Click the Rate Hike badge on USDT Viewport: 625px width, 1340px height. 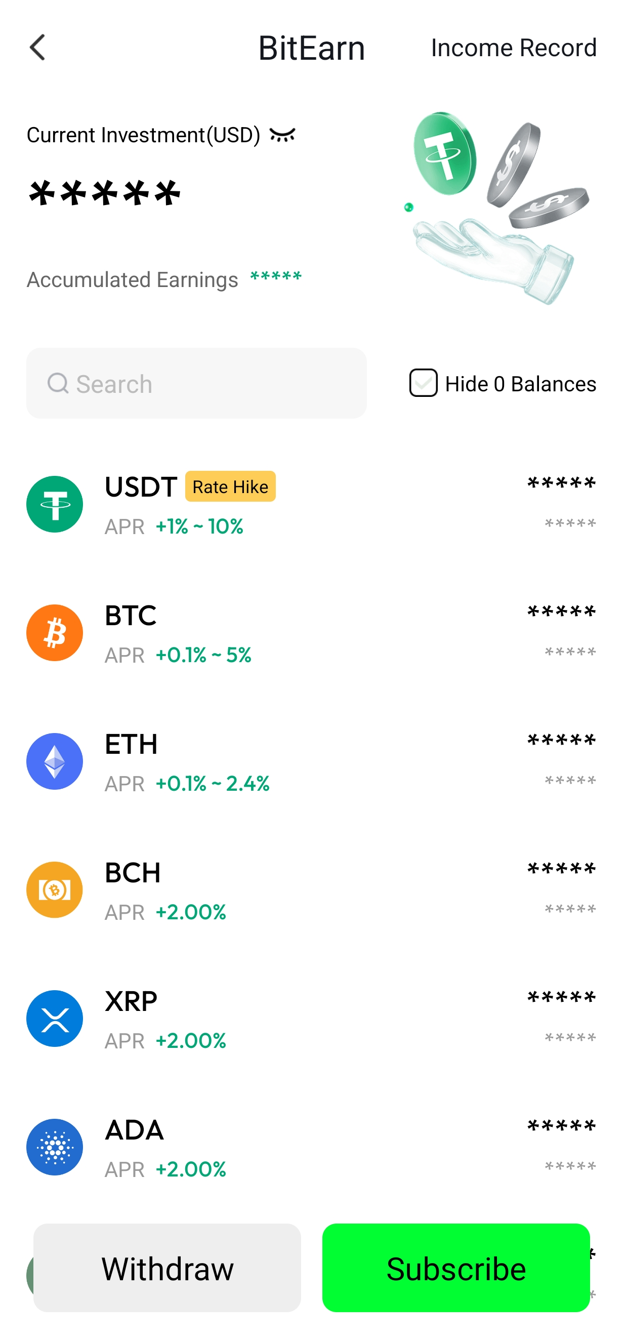point(230,486)
